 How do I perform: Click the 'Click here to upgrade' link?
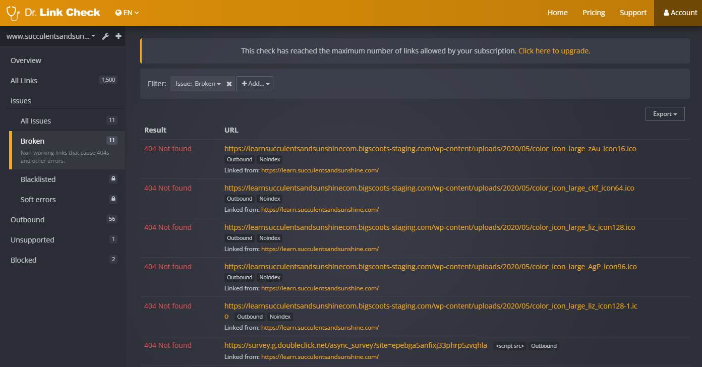click(554, 51)
